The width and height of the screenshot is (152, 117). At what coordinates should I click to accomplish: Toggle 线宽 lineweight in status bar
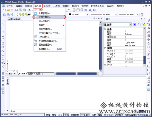click(x=94, y=115)
